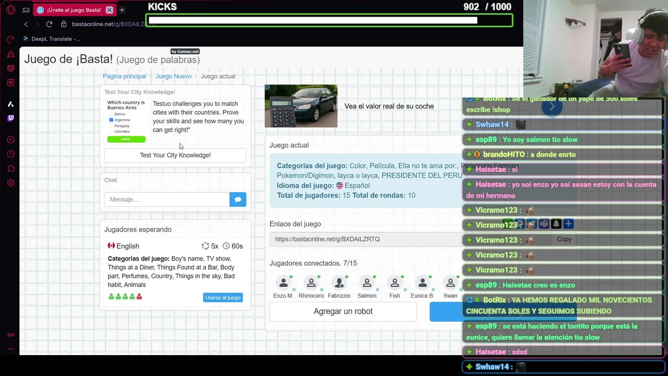Click the Fish player avatar
The image size is (668, 376).
click(x=395, y=283)
